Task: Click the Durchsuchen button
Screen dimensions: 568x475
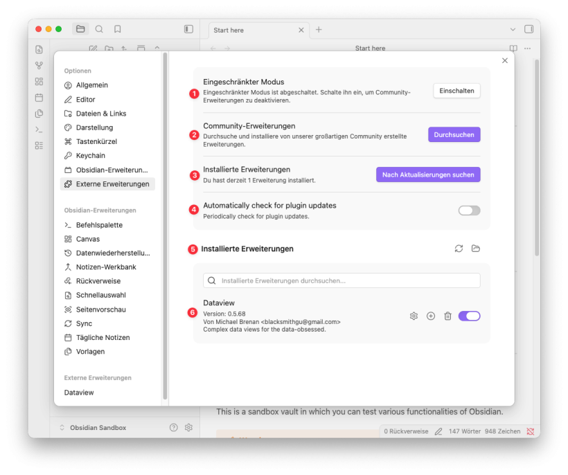Action: click(x=454, y=134)
